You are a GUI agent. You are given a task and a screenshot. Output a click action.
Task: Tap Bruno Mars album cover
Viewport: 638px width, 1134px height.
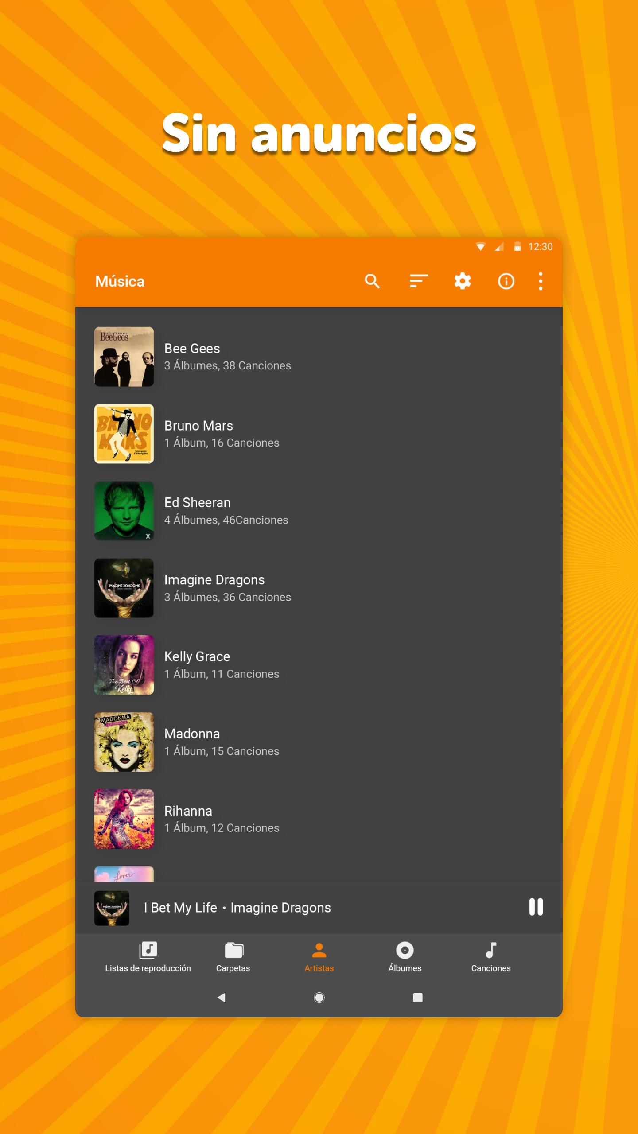click(x=124, y=434)
